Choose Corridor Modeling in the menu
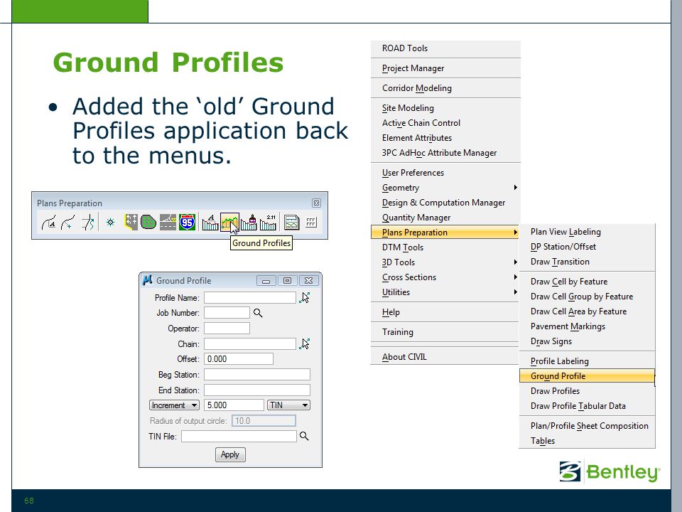Viewport: 682px width, 512px height. [445, 88]
